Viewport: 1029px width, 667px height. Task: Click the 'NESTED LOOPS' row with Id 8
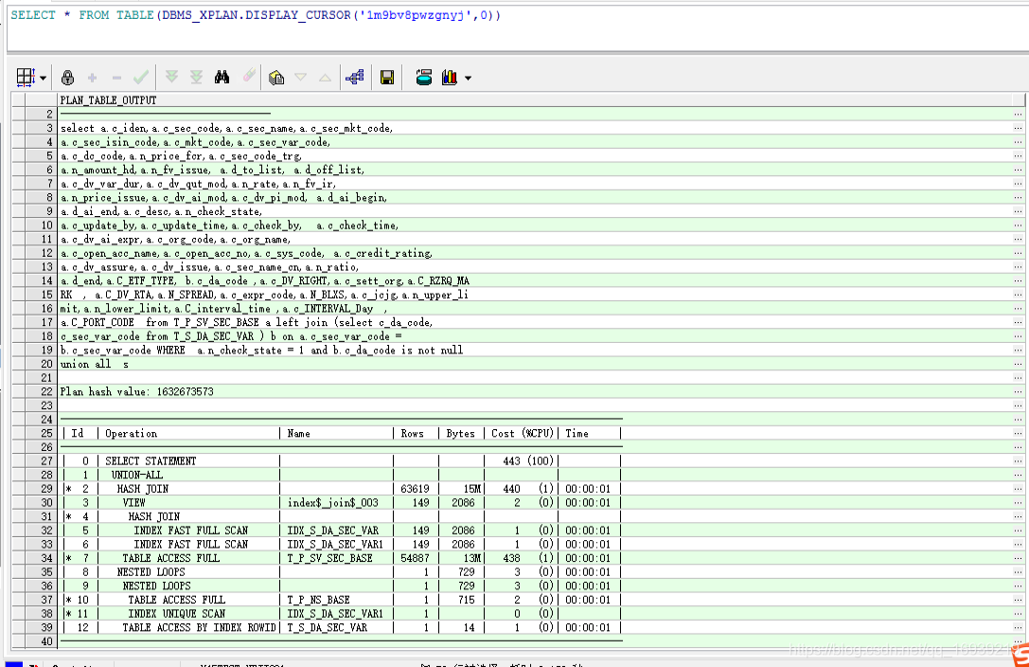coord(535,572)
